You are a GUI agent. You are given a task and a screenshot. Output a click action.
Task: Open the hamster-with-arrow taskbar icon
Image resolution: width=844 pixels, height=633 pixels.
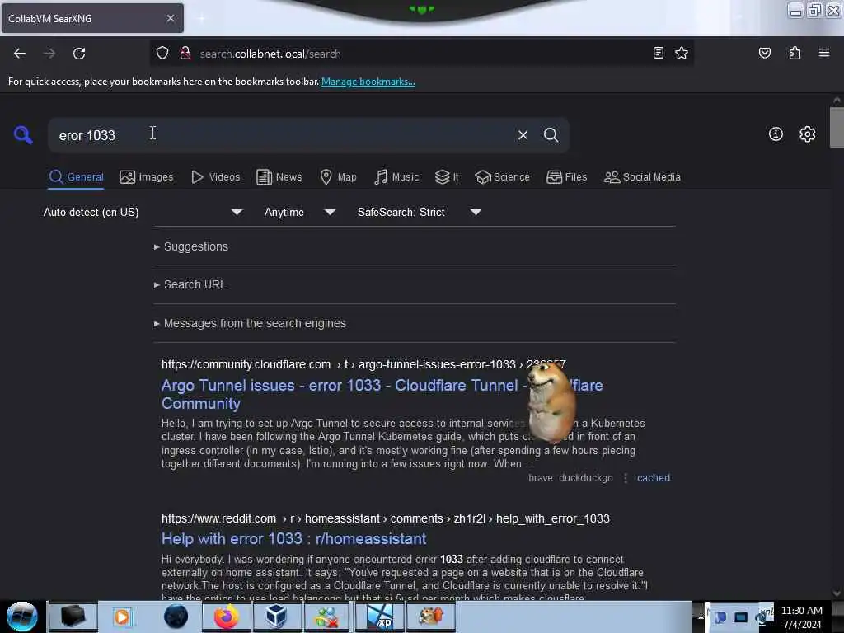tap(430, 617)
